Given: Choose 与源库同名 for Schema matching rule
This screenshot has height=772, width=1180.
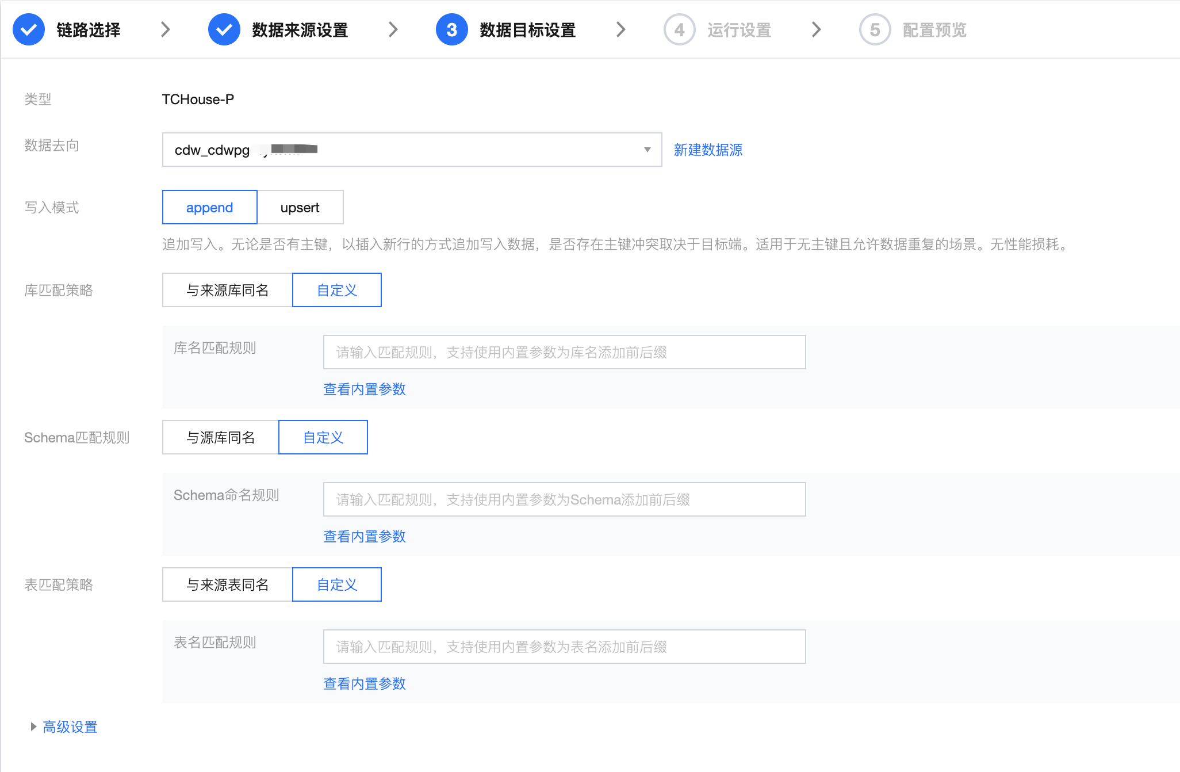Looking at the screenshot, I should point(220,437).
